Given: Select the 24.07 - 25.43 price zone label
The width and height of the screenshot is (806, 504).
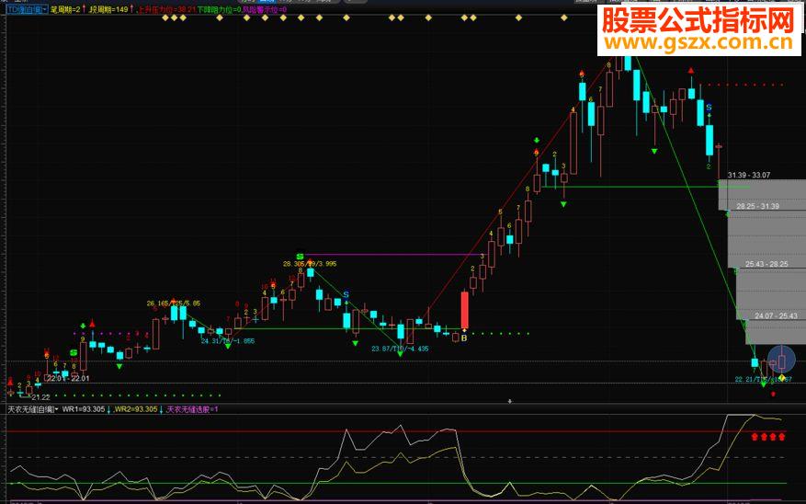Looking at the screenshot, I should [777, 315].
